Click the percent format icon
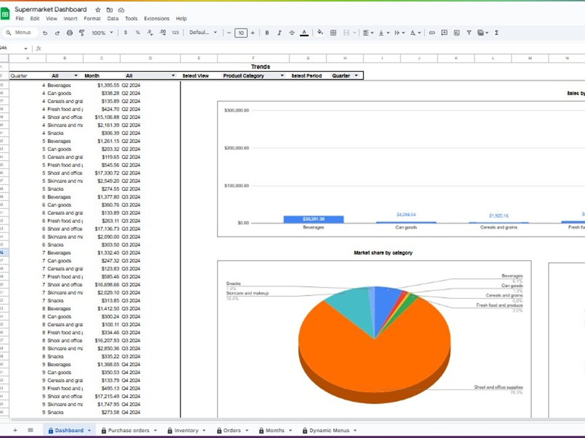Viewport: 585px width, 438px height. [137, 33]
